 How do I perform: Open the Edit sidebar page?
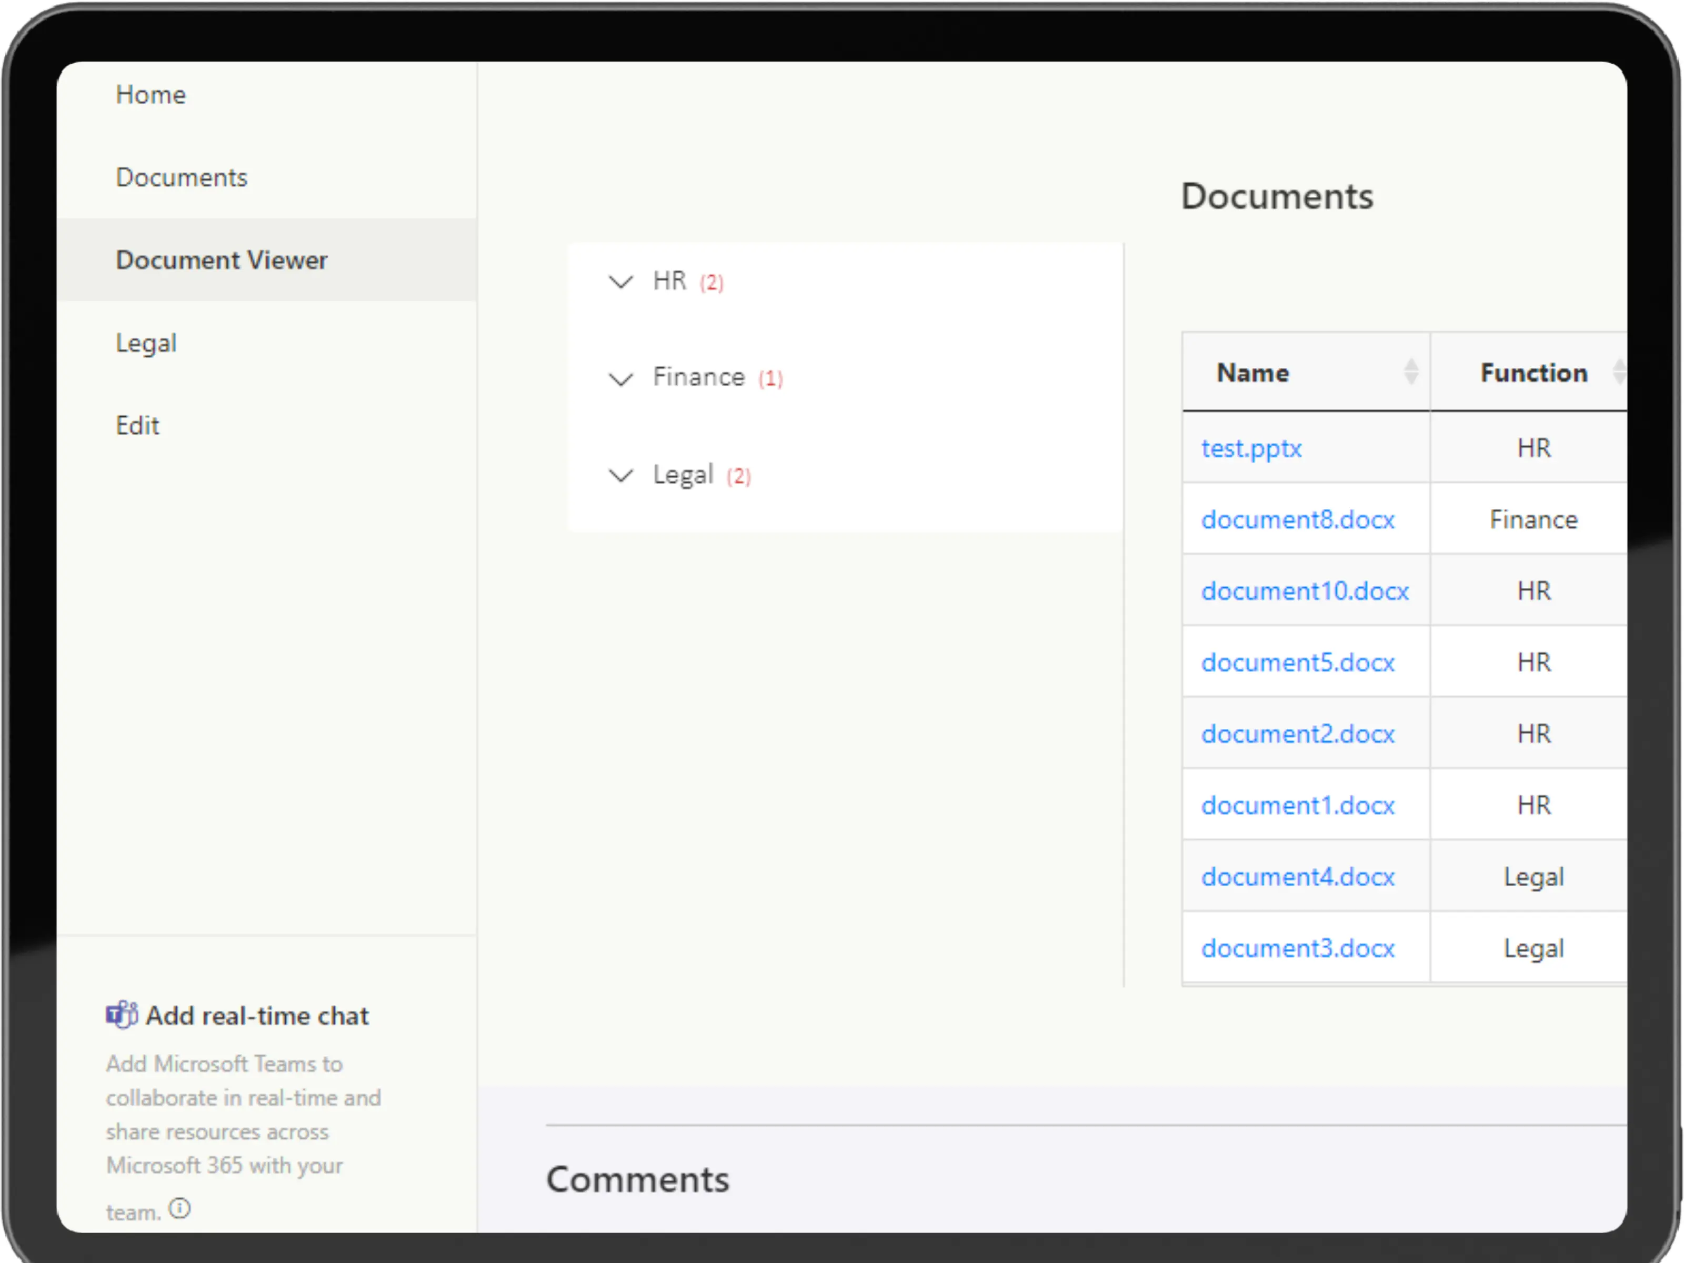(137, 425)
